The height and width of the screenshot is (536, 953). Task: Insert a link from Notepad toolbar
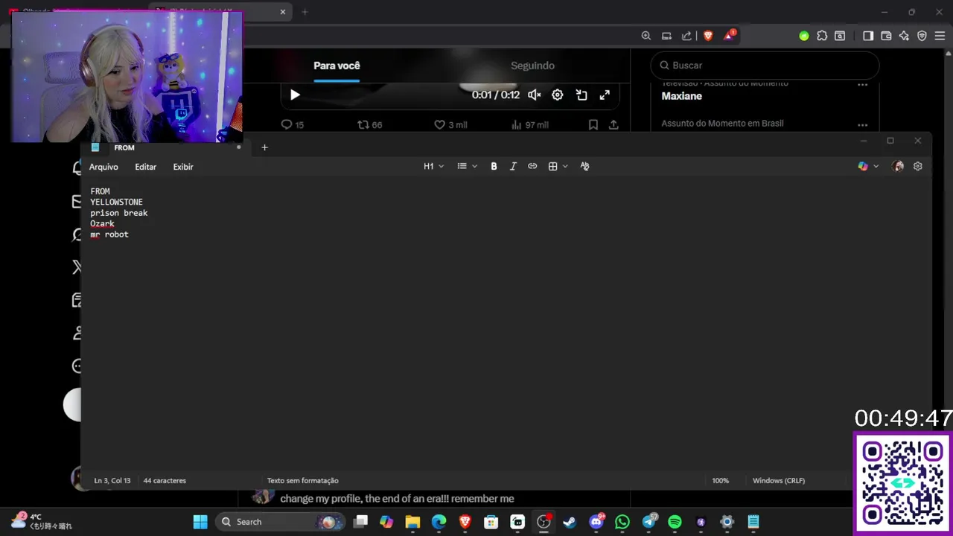pos(532,167)
